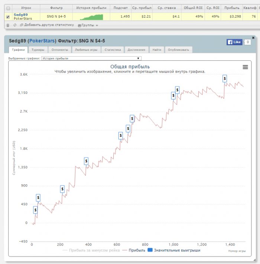Toggle the Прибыль legend series
The image size is (260, 264).
(x=134, y=250)
